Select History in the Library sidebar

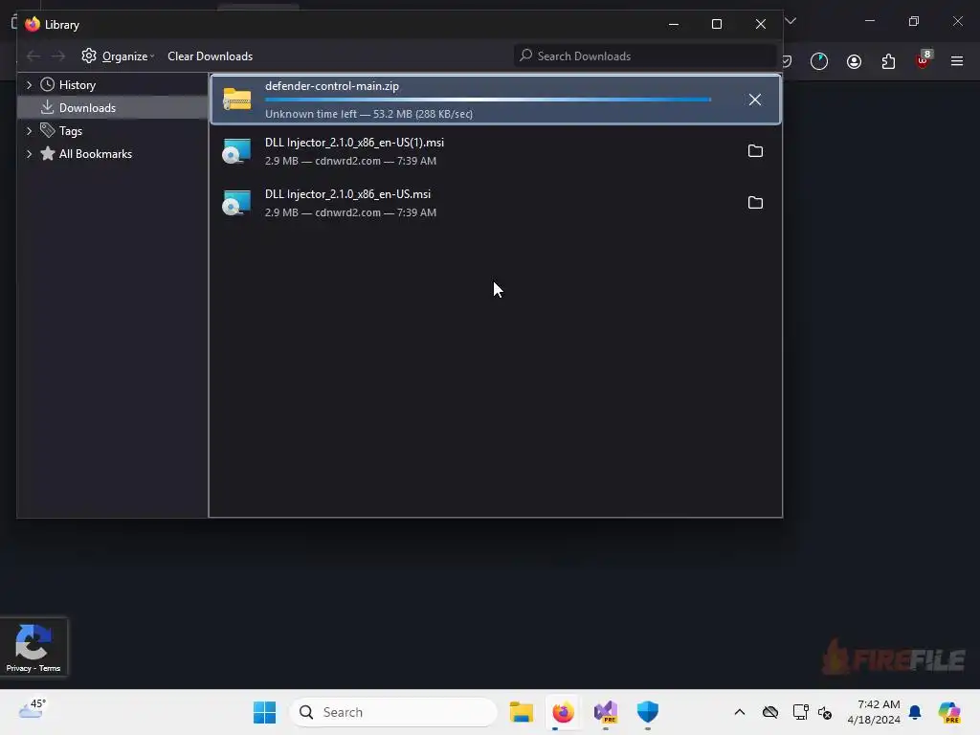[77, 85]
